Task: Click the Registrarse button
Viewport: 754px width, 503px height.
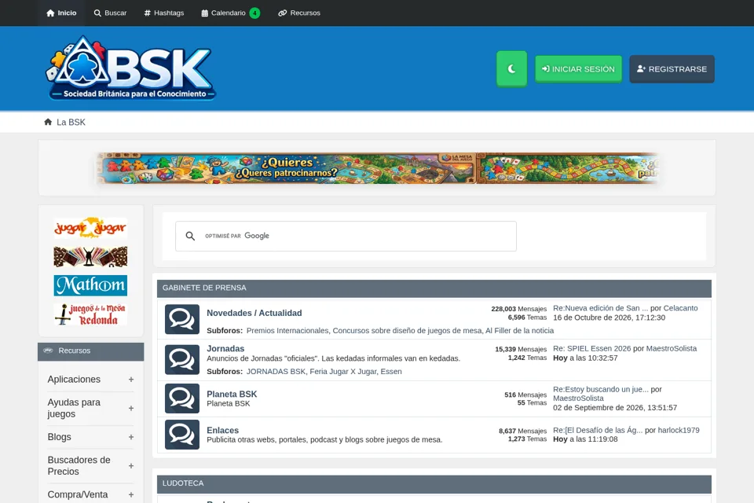Action: pyautogui.click(x=672, y=69)
